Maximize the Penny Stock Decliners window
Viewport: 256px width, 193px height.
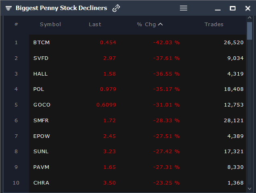pyautogui.click(x=233, y=8)
